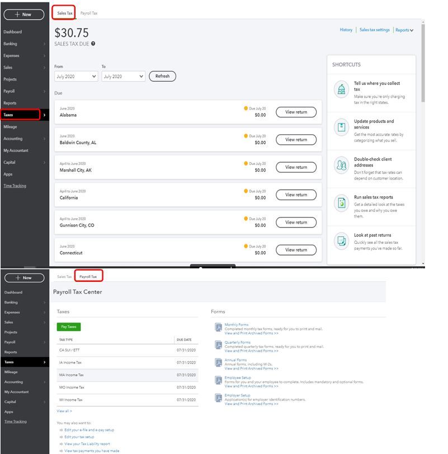This screenshot has width=448, height=454.
Task: Click the Quarterly Forms document icon
Action: pyautogui.click(x=218, y=345)
